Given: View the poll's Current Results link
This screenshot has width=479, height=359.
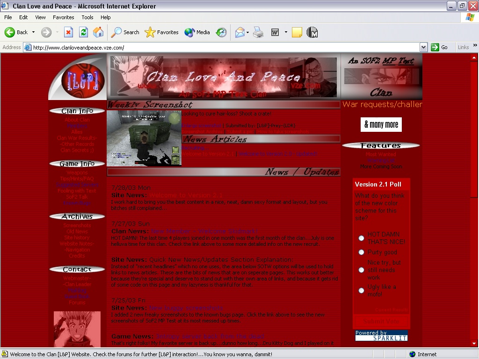Looking at the screenshot, I should [x=392, y=310].
